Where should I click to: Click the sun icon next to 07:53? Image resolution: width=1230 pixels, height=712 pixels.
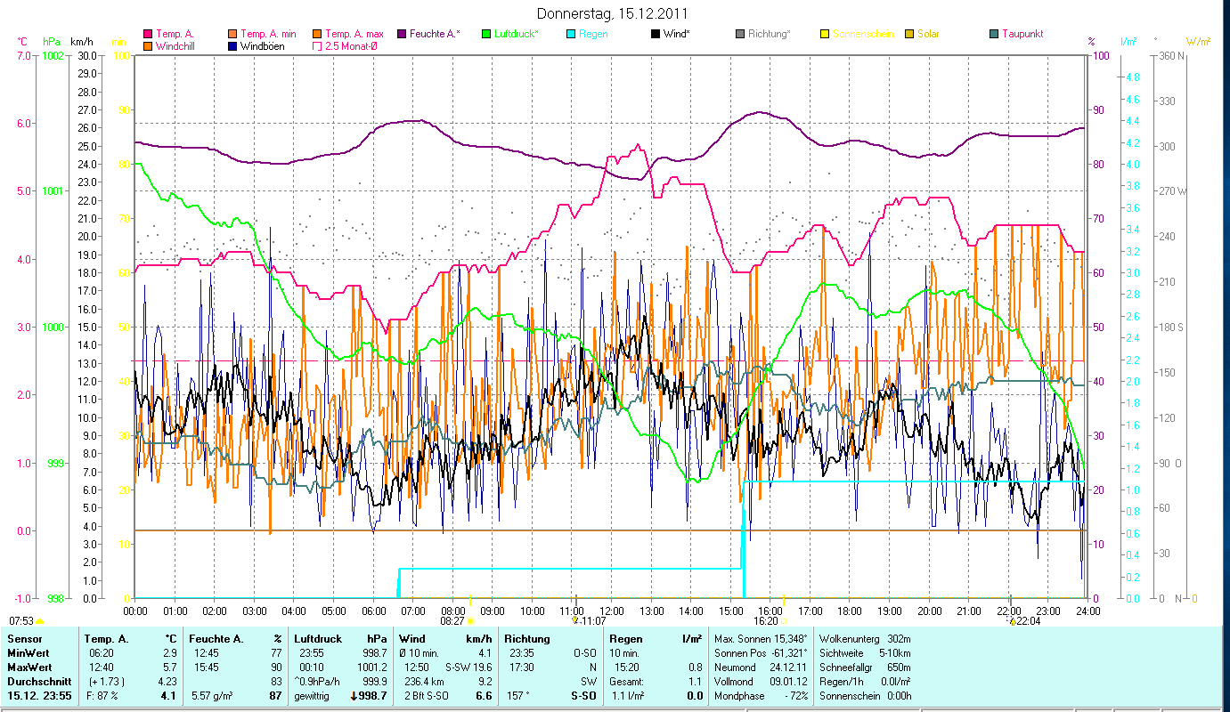point(40,621)
